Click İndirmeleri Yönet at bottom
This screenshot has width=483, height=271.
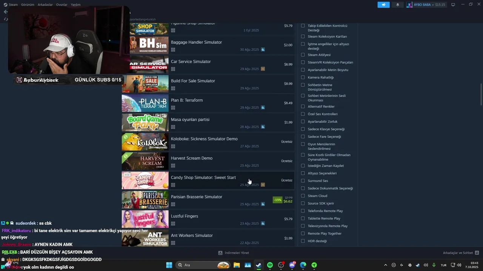click(x=237, y=253)
